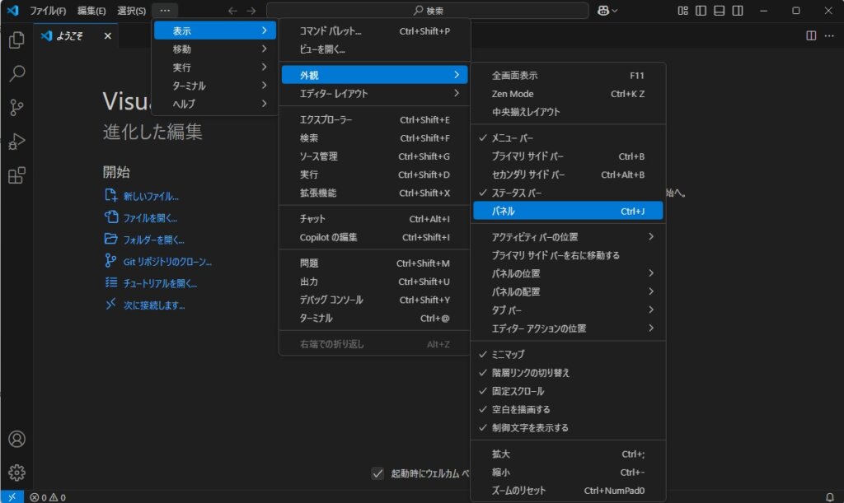844x503 pixels.
Task: Expand the ターミナル submenu in overflow menu
Action: [x=215, y=86]
